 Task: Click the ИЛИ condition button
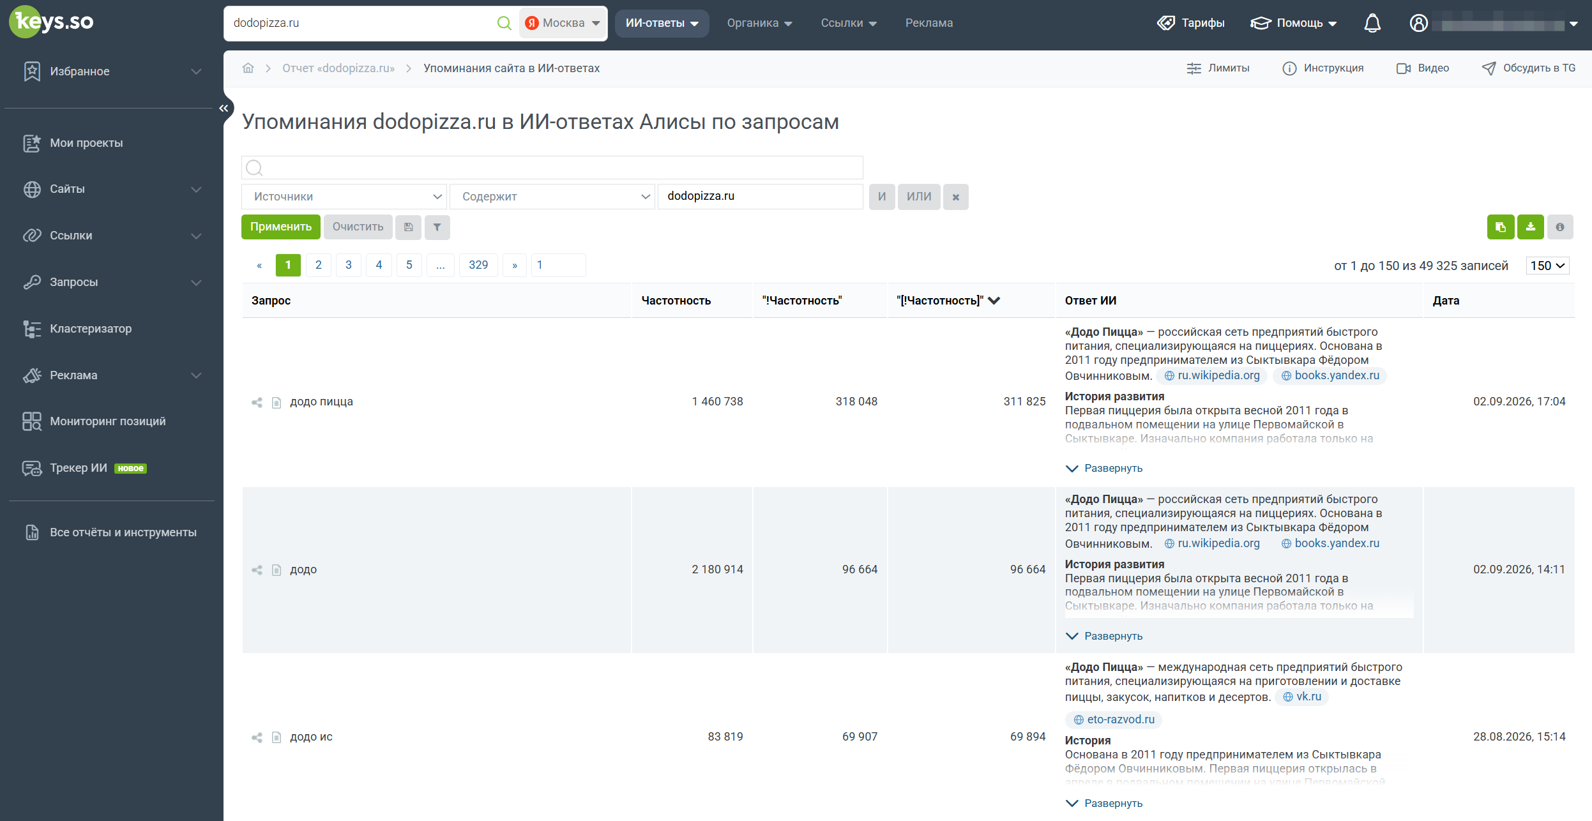[x=919, y=197]
